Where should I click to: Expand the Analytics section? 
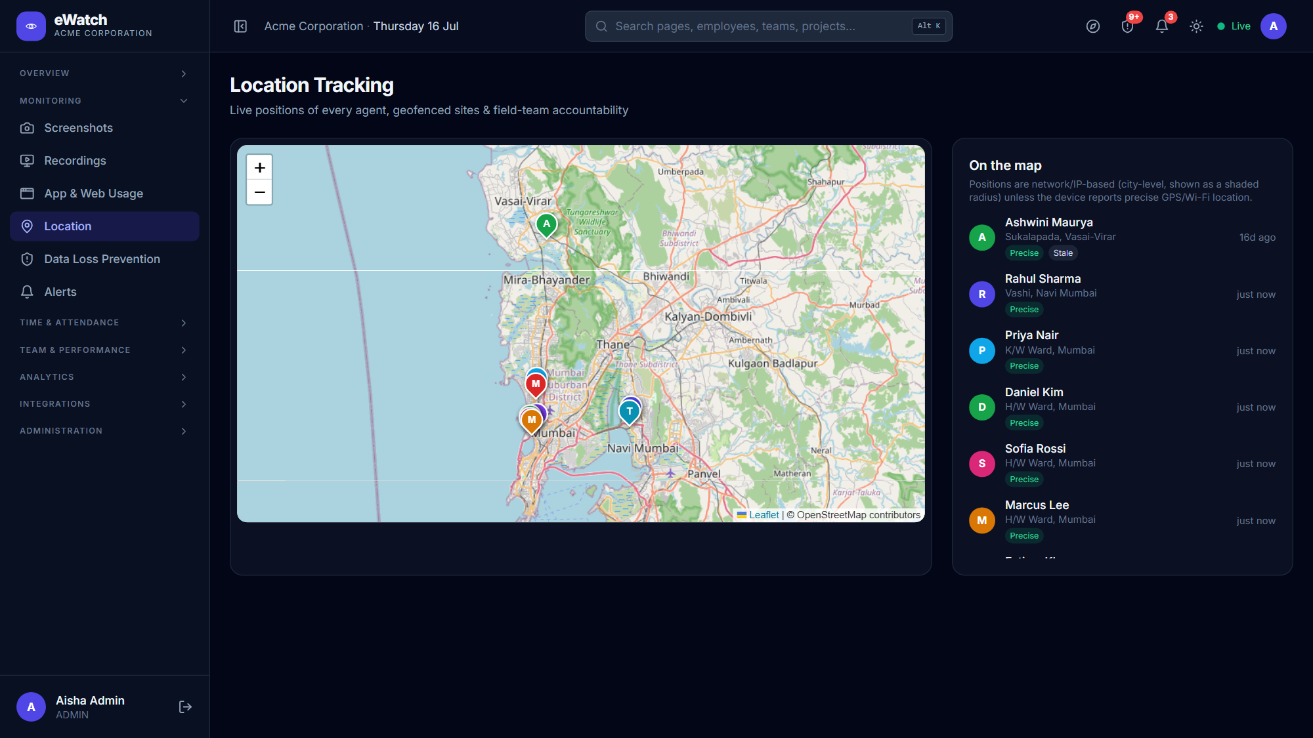pyautogui.click(x=104, y=377)
